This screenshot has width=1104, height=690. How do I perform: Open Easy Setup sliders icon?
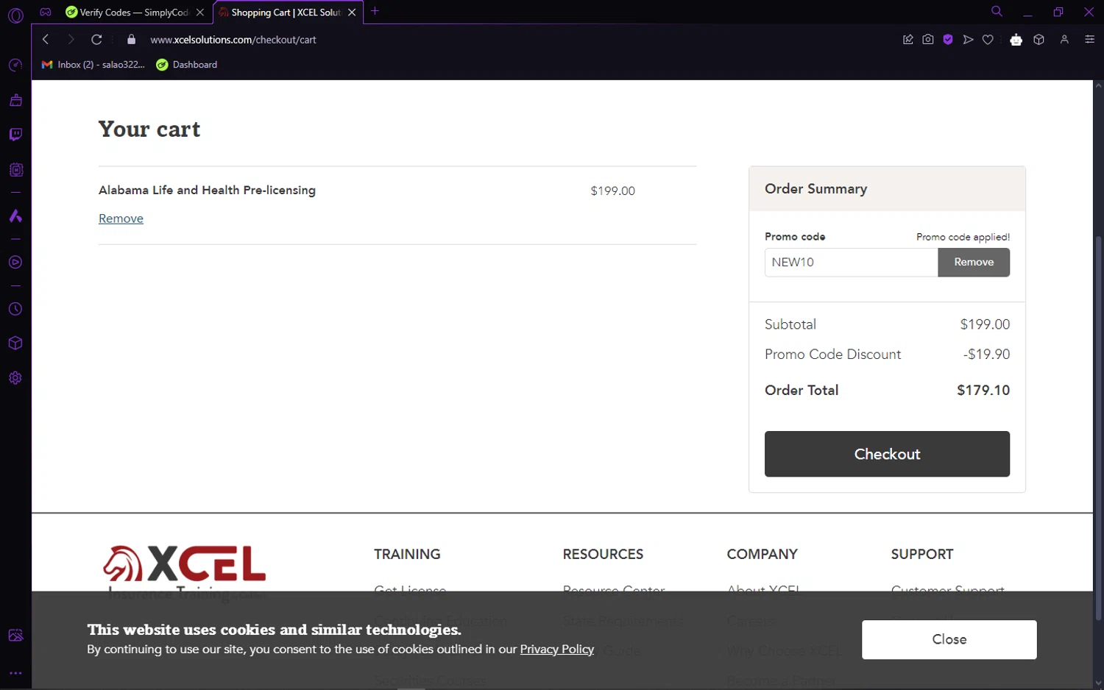1090,40
